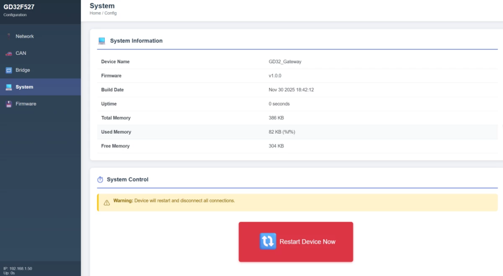Click the Firmware floppy disk icon

8,104
